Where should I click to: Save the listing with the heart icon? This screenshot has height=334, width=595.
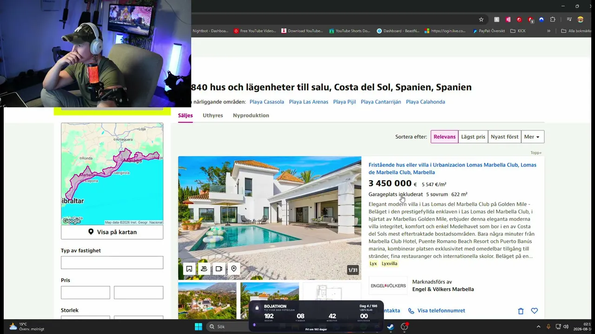click(x=535, y=311)
